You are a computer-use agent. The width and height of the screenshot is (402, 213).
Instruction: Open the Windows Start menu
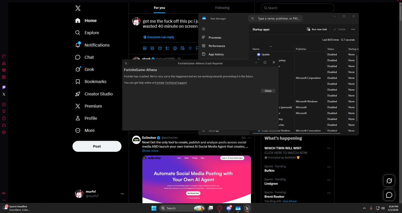(x=154, y=208)
